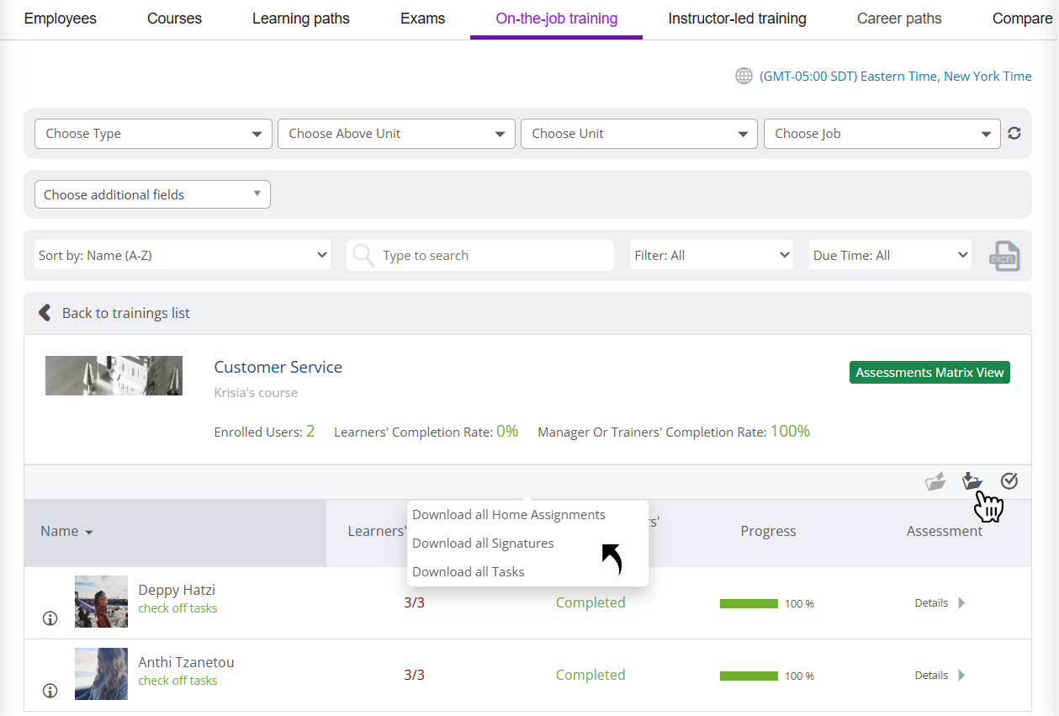Image resolution: width=1059 pixels, height=716 pixels.
Task: Click info icon beside Deppy Hatzi
Action: point(50,618)
